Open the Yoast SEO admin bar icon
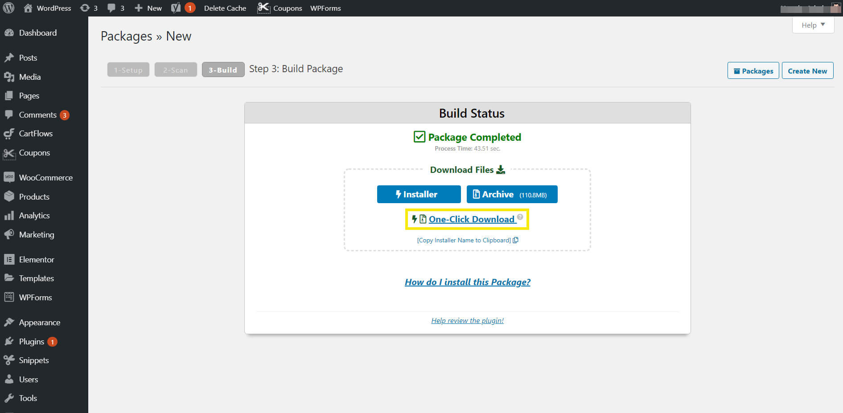 (x=176, y=8)
